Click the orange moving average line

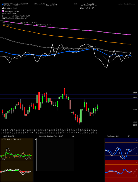[65, 37]
